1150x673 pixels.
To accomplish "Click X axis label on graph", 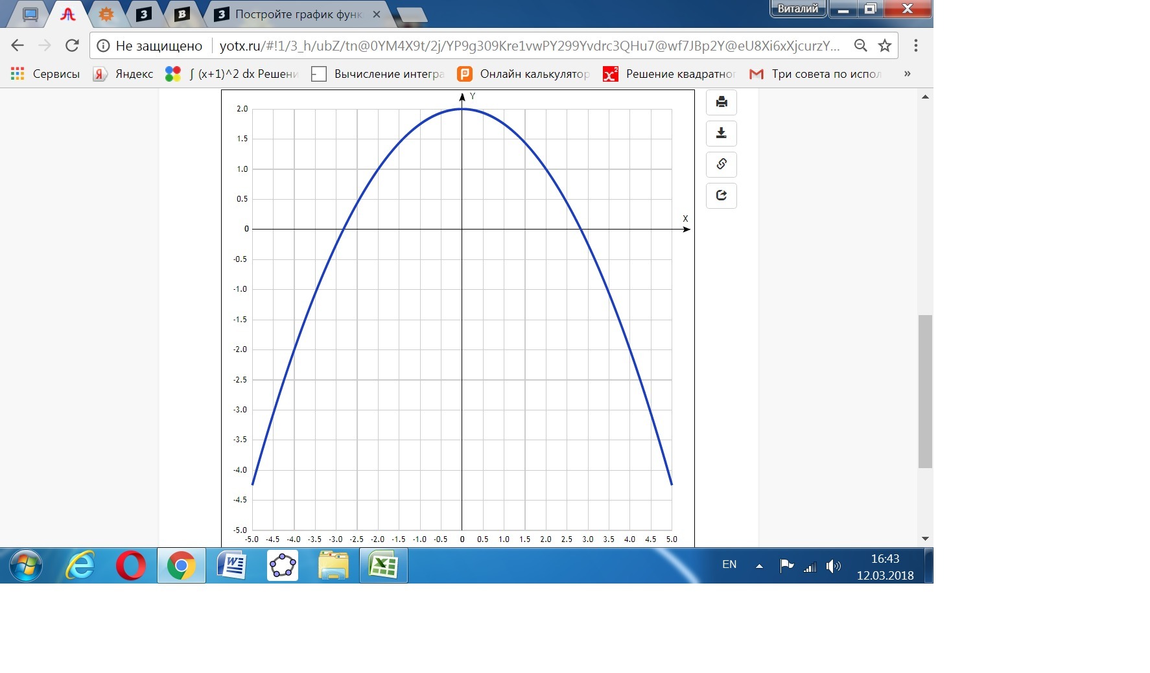I will (x=685, y=218).
